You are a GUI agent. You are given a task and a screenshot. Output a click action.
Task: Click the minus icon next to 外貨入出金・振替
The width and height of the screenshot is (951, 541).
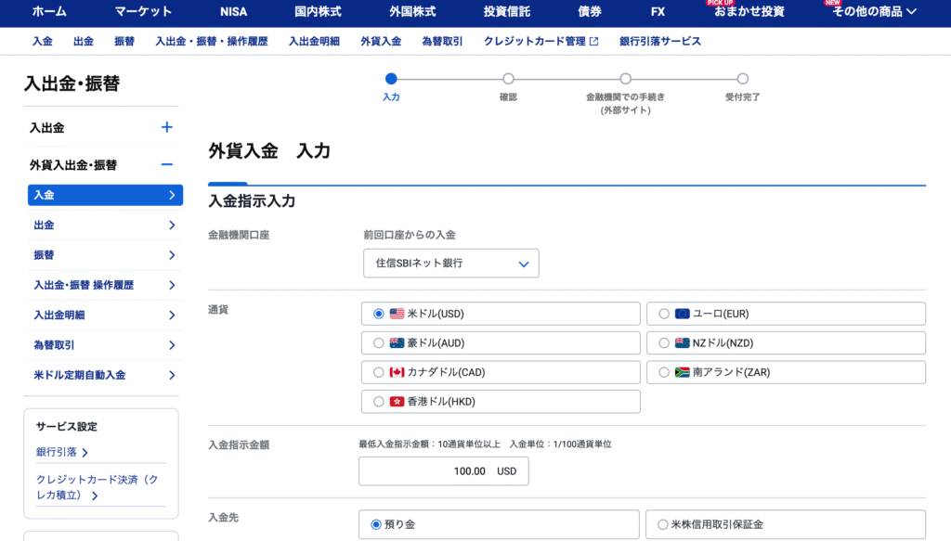tap(167, 164)
